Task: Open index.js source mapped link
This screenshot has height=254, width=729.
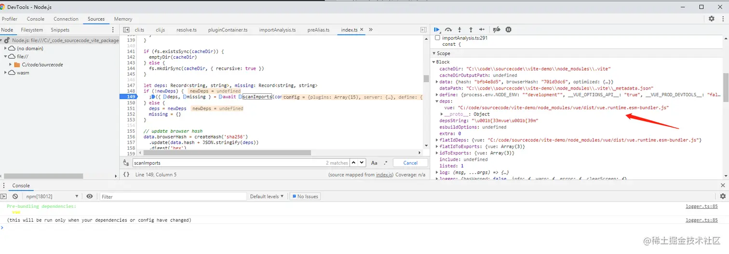Action: [x=384, y=175]
